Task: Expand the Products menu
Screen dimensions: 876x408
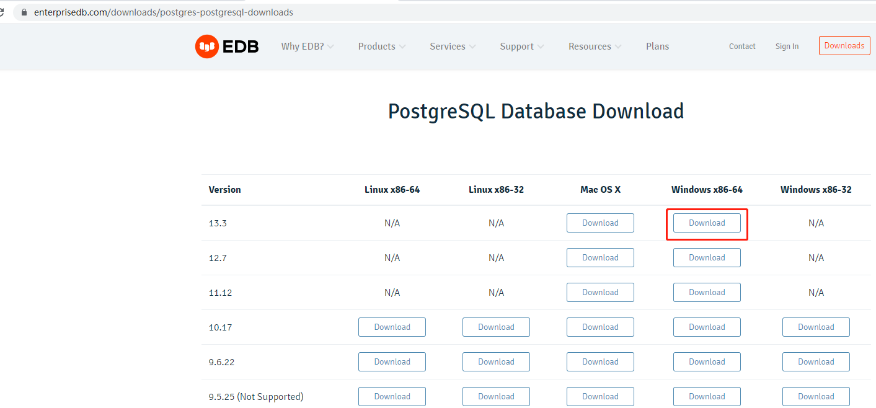Action: point(382,47)
